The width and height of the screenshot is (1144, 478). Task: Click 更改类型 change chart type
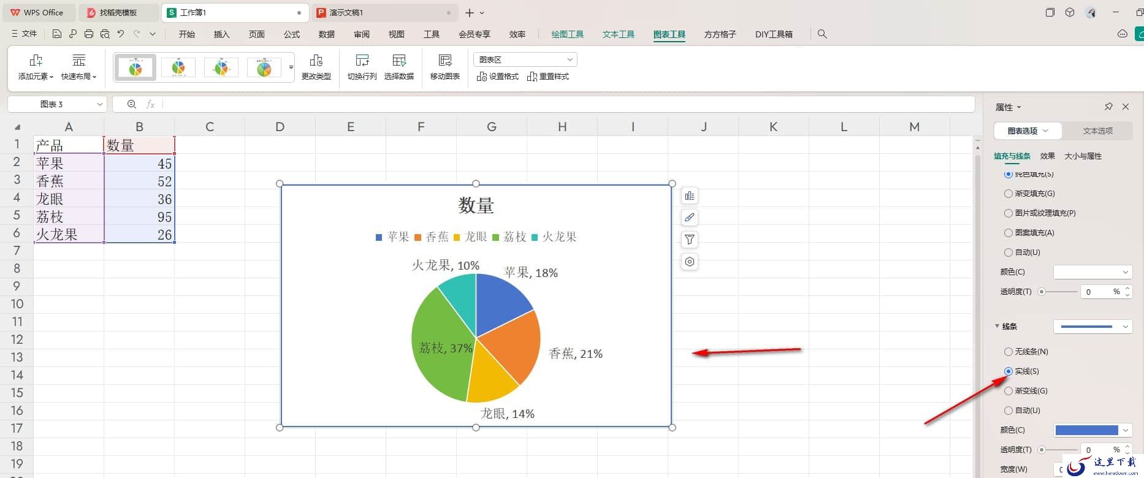pyautogui.click(x=316, y=67)
